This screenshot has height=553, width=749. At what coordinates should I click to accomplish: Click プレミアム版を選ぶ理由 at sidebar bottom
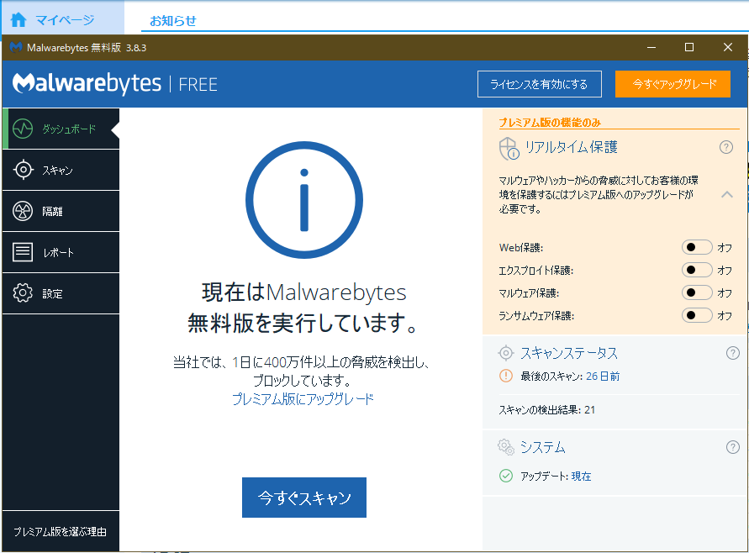[x=61, y=531]
